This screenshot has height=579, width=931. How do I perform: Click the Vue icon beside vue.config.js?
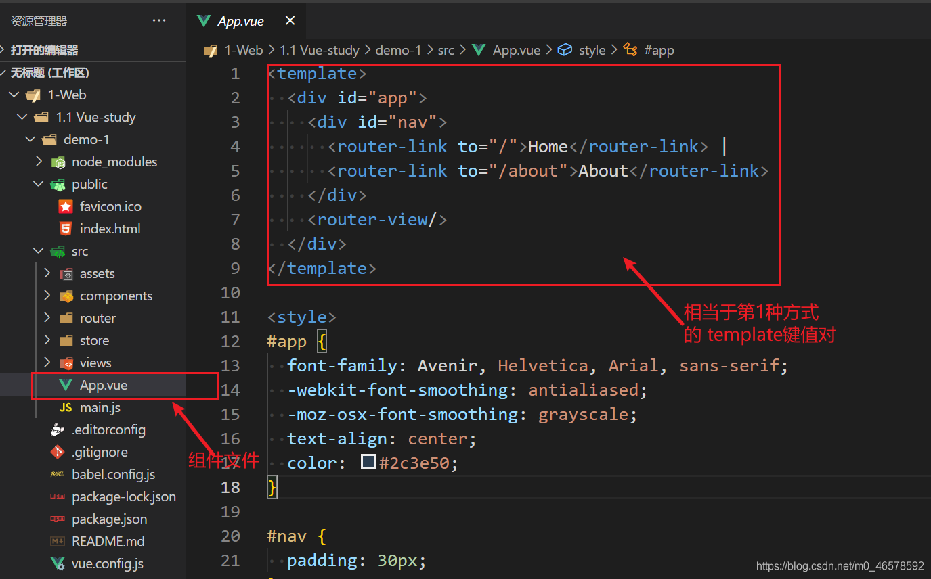tap(58, 563)
